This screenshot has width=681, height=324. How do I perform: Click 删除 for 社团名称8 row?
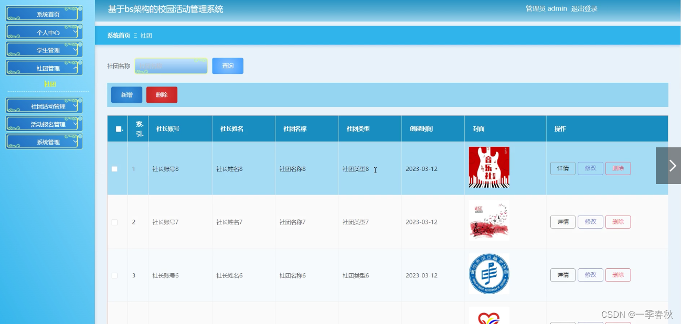tap(618, 168)
